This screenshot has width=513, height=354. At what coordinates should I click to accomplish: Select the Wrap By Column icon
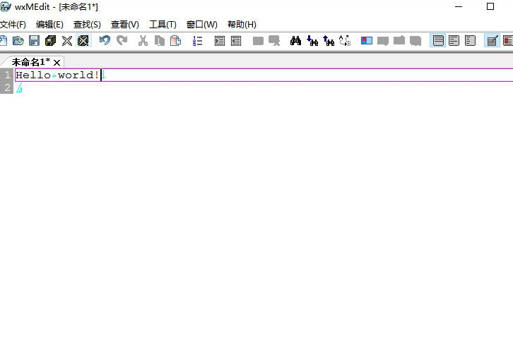pos(470,41)
